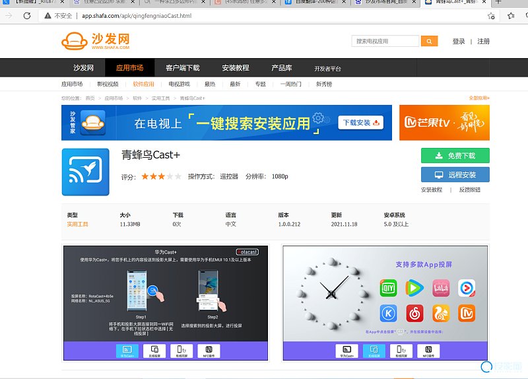Viewport: 528px width, 379px height.
Task: Click the app title 青蜂鸟Cast+
Action: point(150,155)
